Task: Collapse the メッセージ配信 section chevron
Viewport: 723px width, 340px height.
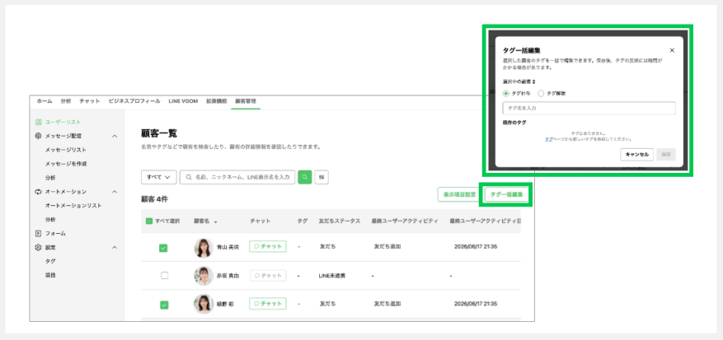Action: click(x=115, y=136)
